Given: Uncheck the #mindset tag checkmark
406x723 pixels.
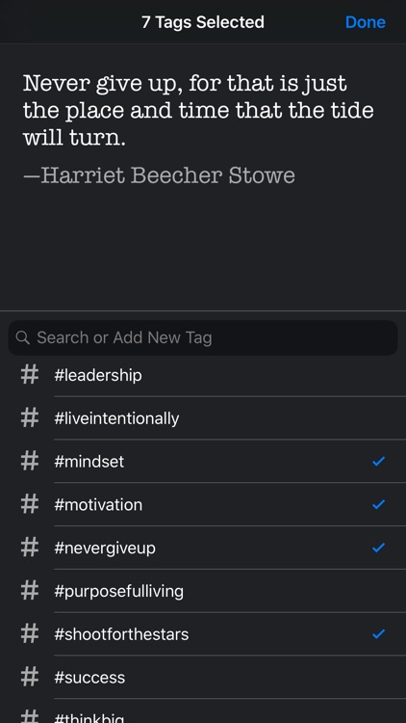Looking at the screenshot, I should pyautogui.click(x=378, y=461).
